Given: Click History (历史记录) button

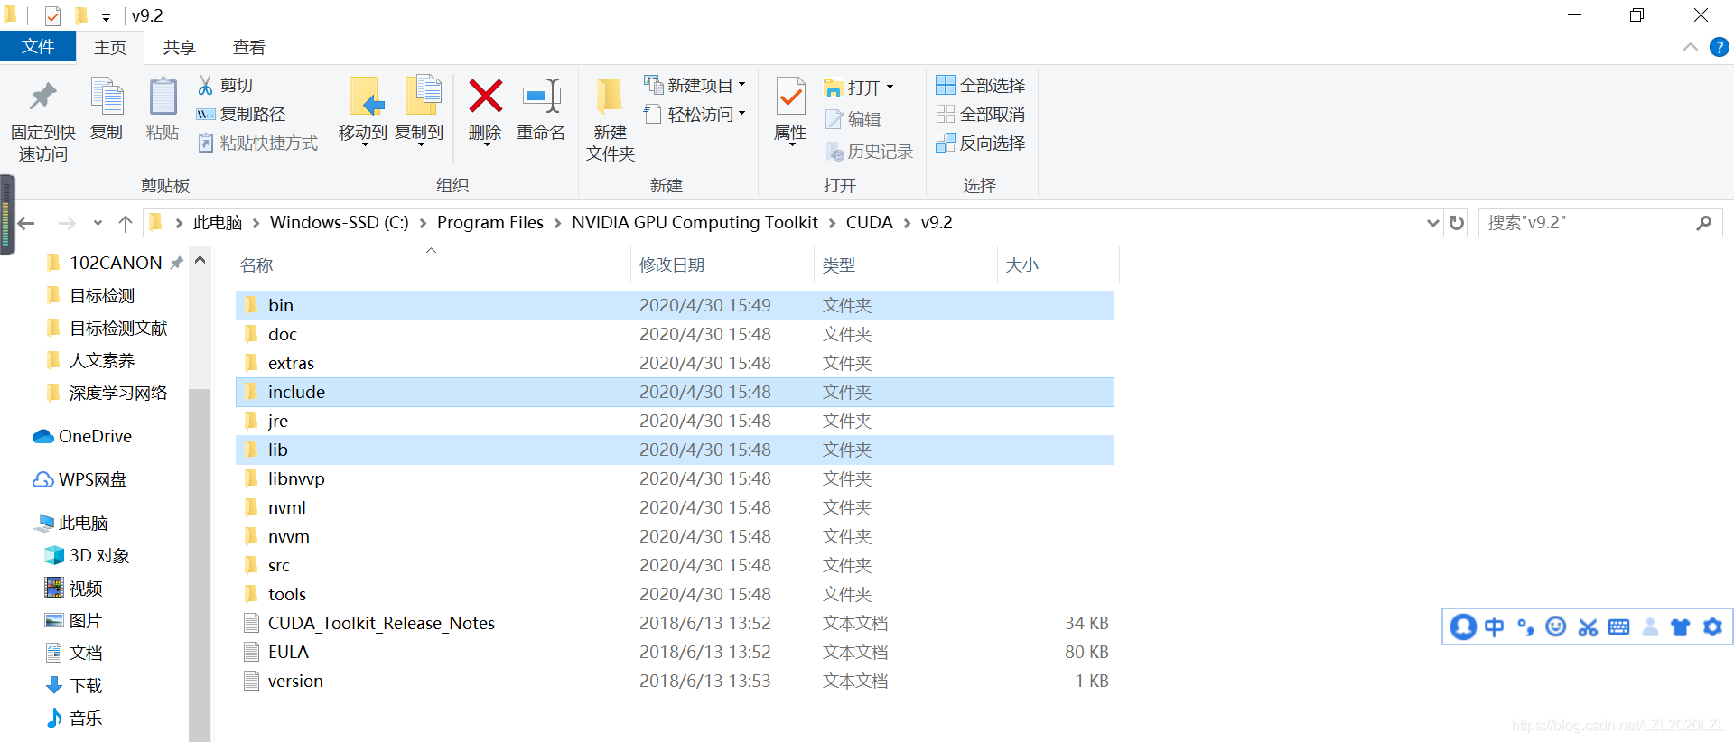Looking at the screenshot, I should 870,152.
